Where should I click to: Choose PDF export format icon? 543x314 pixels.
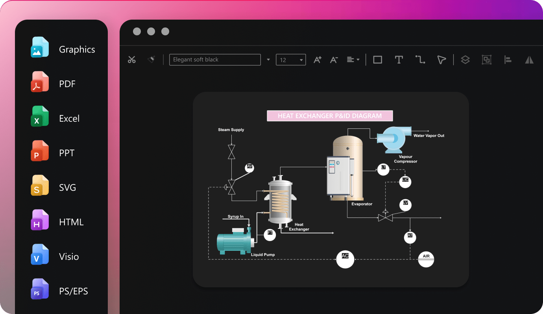click(40, 82)
